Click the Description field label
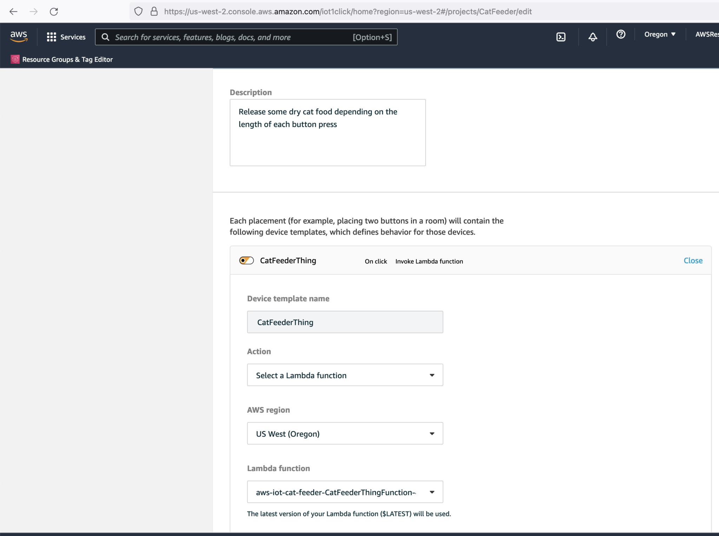Image resolution: width=719 pixels, height=536 pixels. 251,93
